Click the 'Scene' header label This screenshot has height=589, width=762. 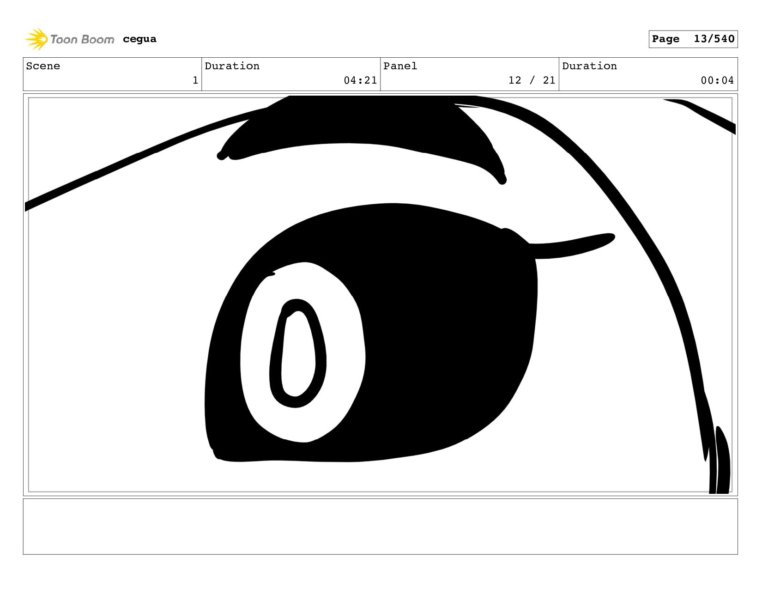point(43,66)
